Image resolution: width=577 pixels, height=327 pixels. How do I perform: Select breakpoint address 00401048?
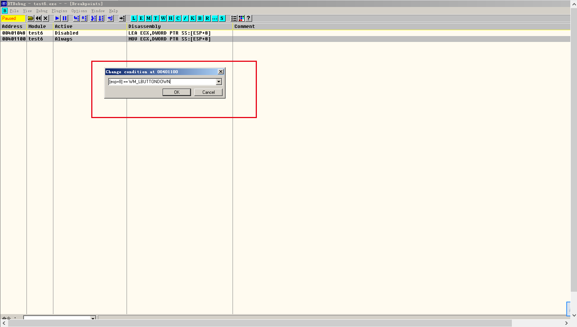click(14, 33)
